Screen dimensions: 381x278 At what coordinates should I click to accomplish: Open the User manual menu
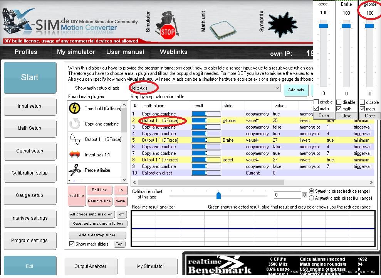[x=125, y=52]
